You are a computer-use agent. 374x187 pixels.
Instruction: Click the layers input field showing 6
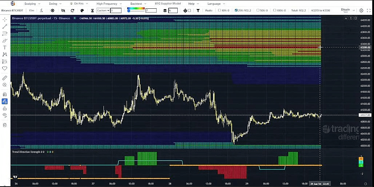[x=173, y=11]
